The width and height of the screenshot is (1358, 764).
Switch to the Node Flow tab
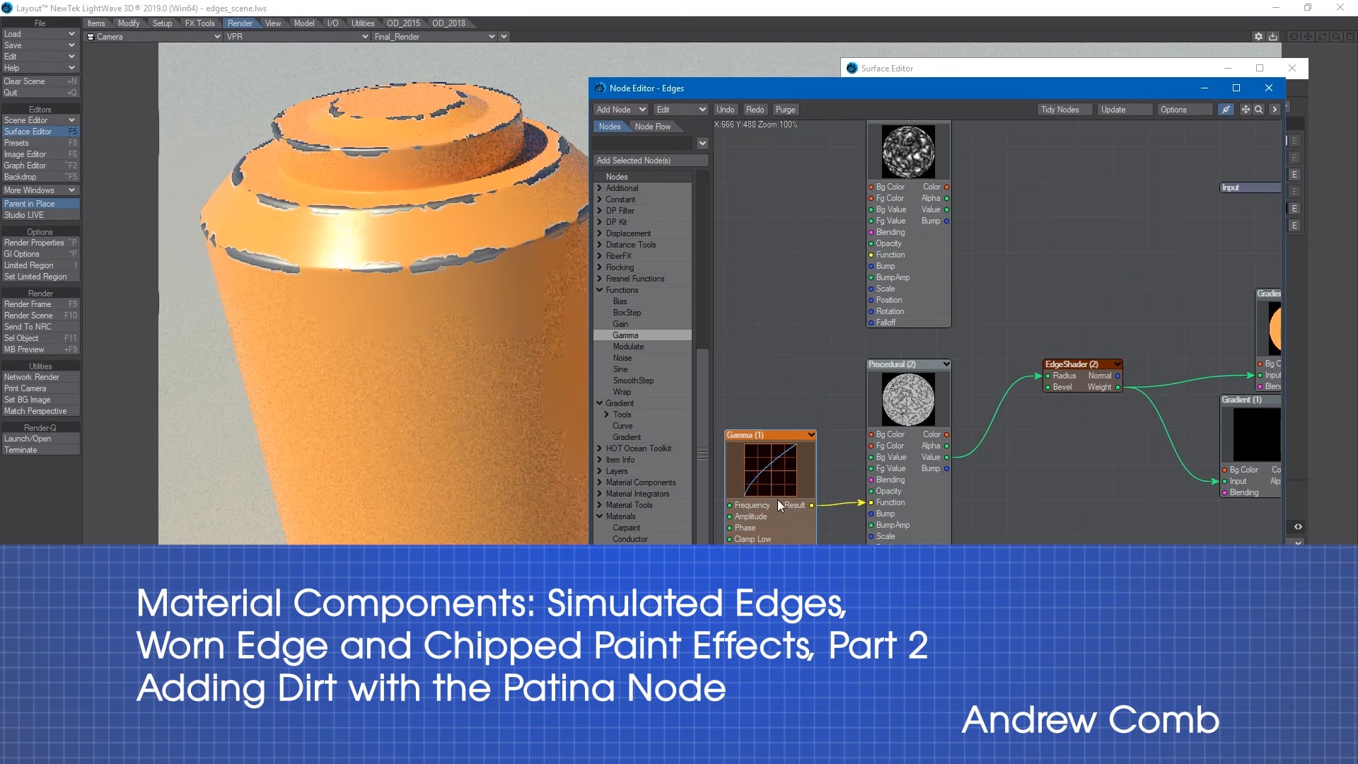652,127
